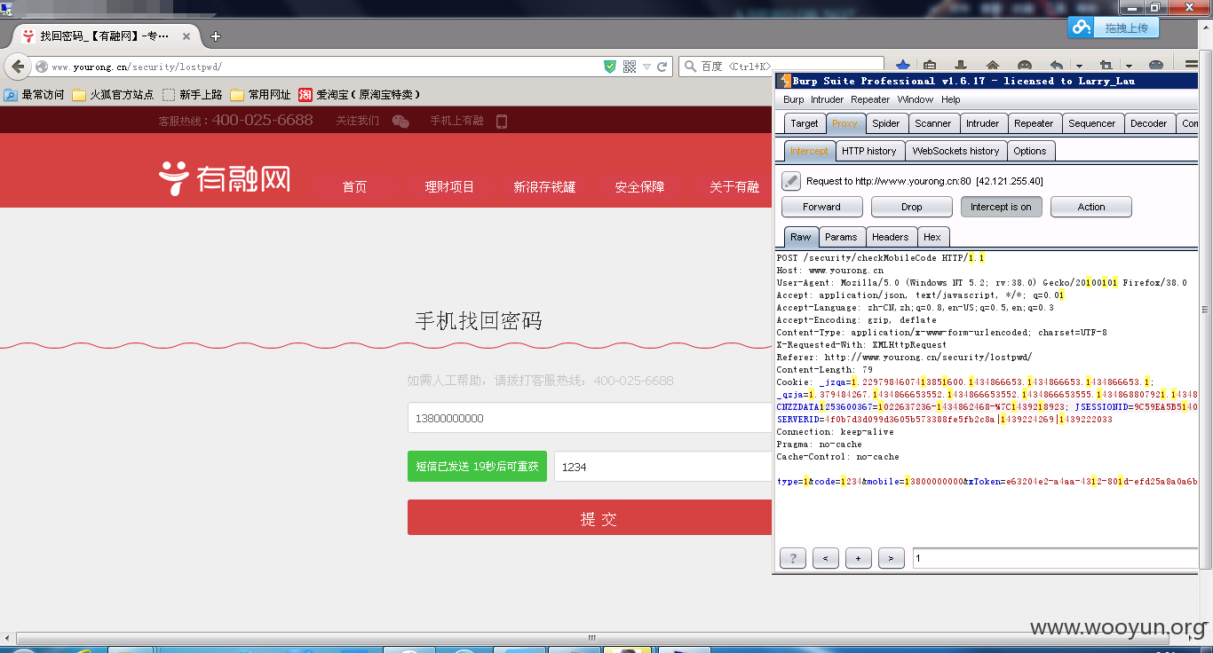
Task: Click the pencil edit-target icon beside request
Action: click(x=791, y=181)
